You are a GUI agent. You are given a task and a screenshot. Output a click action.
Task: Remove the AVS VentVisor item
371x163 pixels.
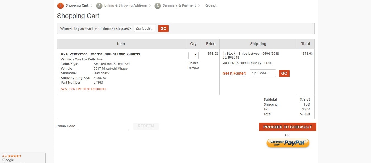[193, 68]
